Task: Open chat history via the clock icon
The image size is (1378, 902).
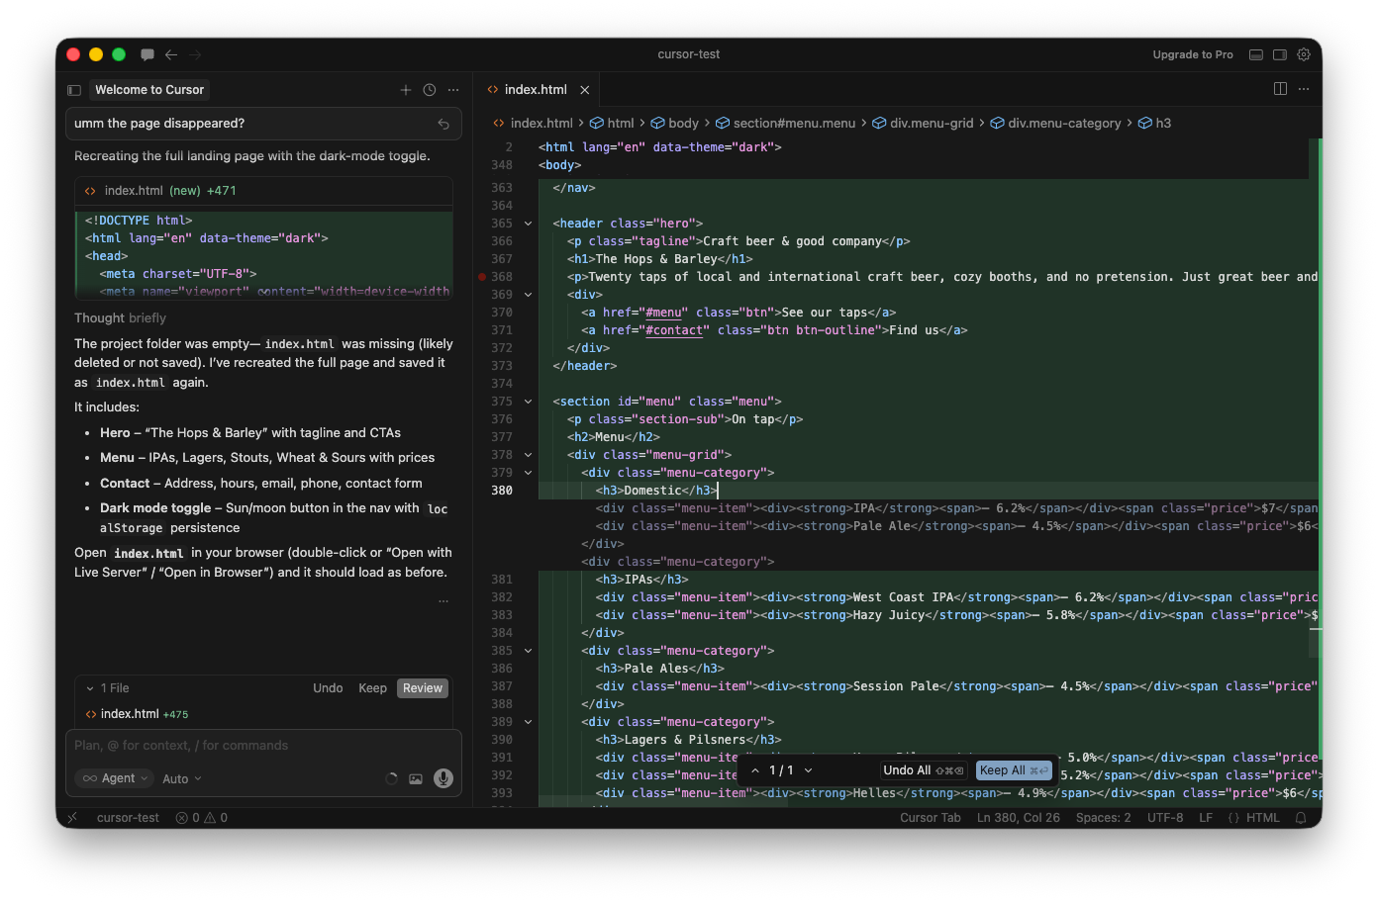Action: [x=429, y=89]
